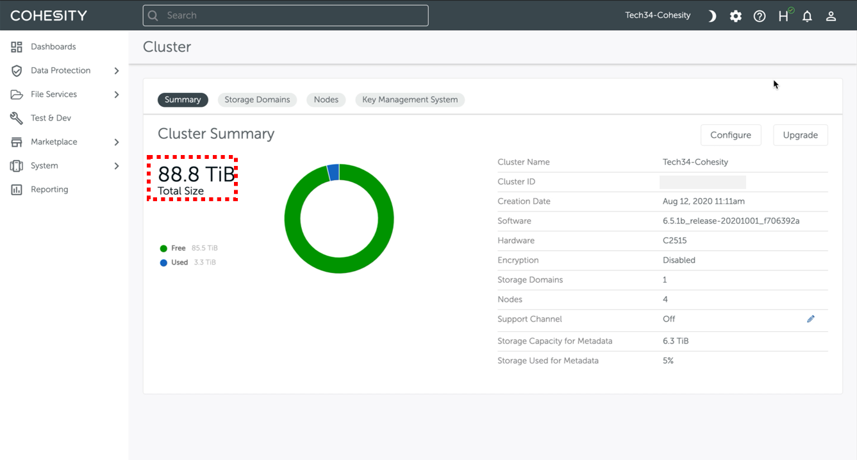Viewport: 857px width, 460px height.
Task: Click Creation Date value Aug 12, 2020
Action: pyautogui.click(x=704, y=201)
